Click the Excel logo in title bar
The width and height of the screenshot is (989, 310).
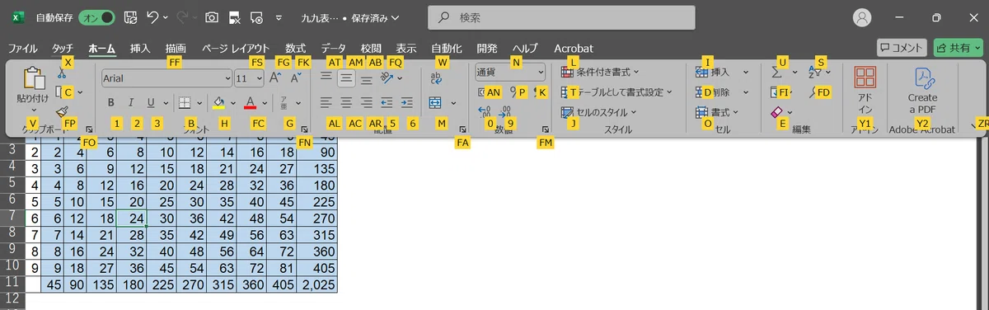click(18, 16)
